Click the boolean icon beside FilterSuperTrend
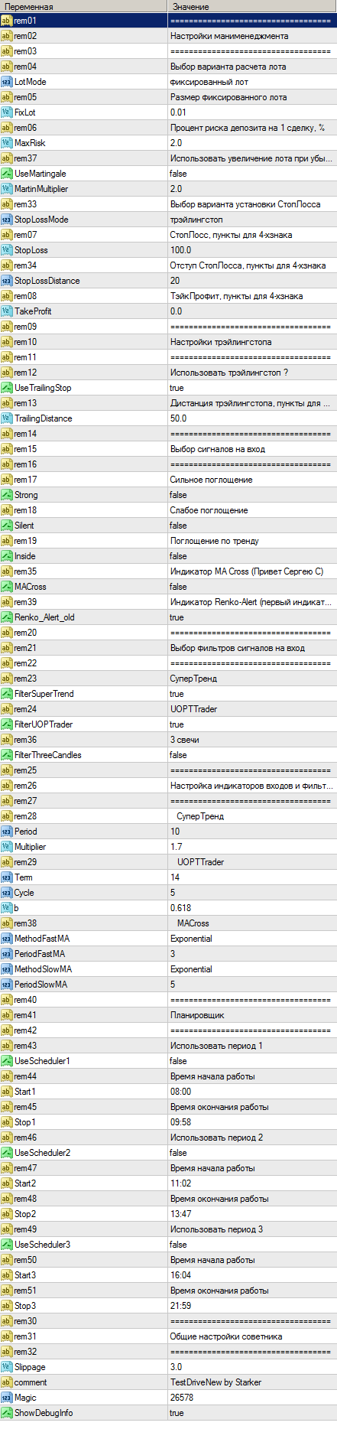 coord(7,694)
